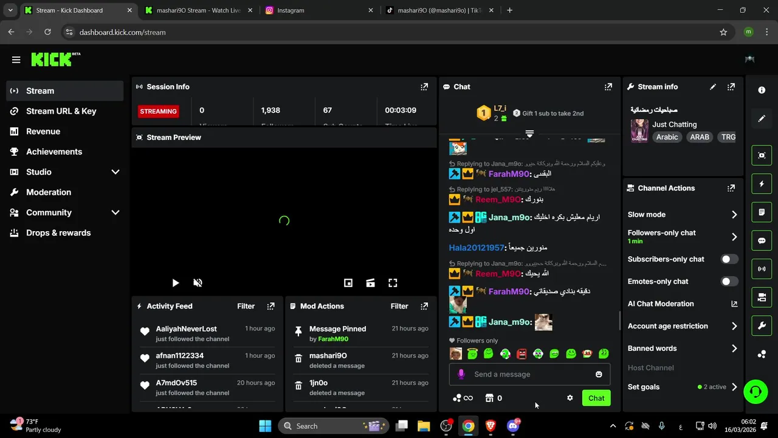This screenshot has width=778, height=438.
Task: Switch to the Instagram browser tab
Action: (318, 10)
